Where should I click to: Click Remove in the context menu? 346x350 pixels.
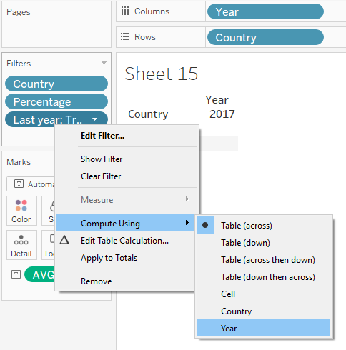pyautogui.click(x=97, y=281)
